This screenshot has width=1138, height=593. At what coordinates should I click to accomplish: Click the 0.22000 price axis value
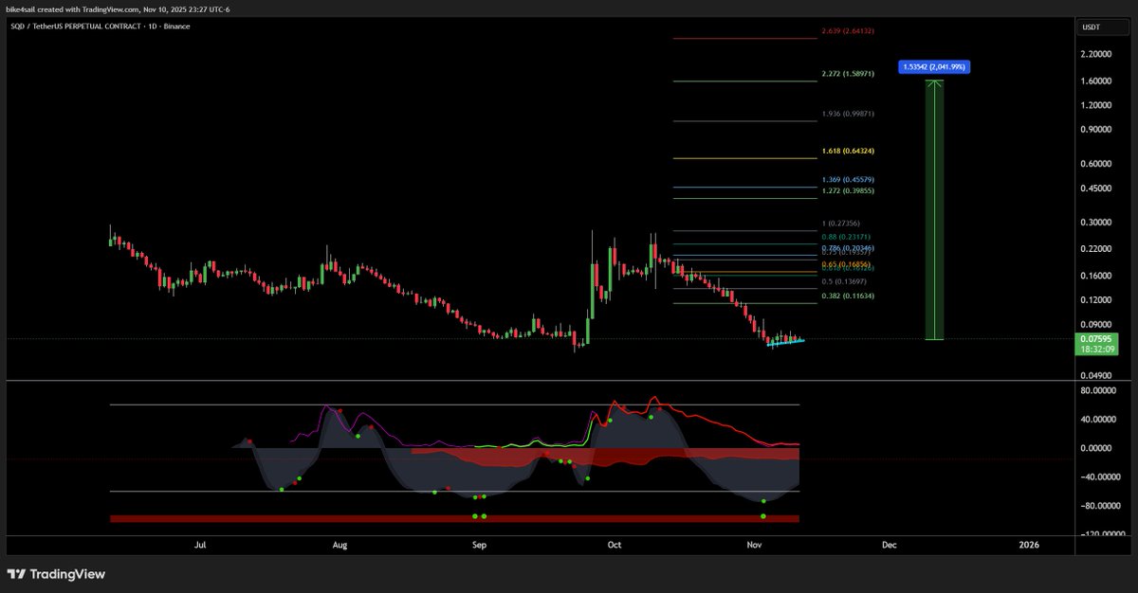(x=1095, y=249)
